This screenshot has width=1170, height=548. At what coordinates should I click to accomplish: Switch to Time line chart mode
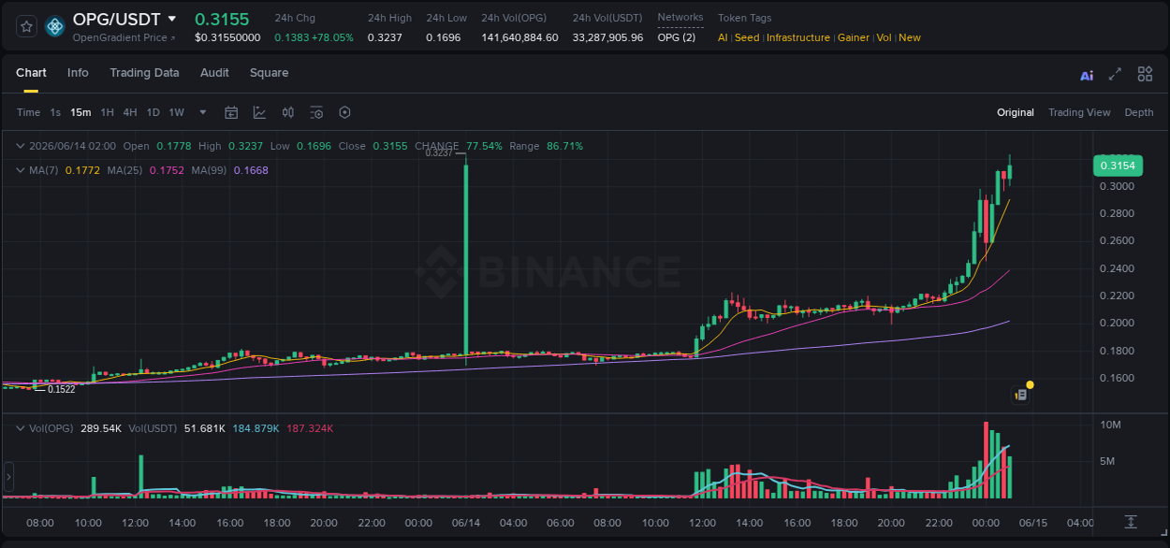28,112
